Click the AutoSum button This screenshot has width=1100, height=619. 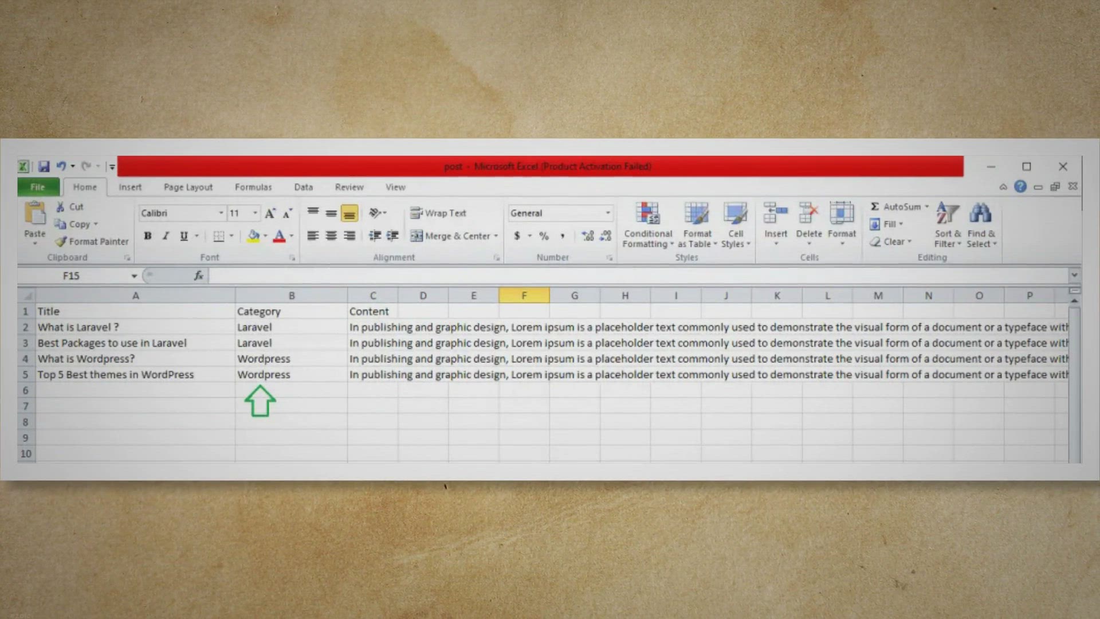[895, 207]
